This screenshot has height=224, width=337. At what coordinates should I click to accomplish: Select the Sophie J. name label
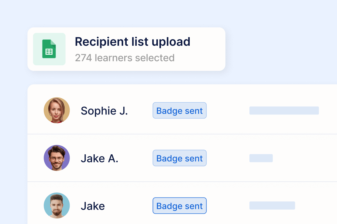pyautogui.click(x=104, y=111)
